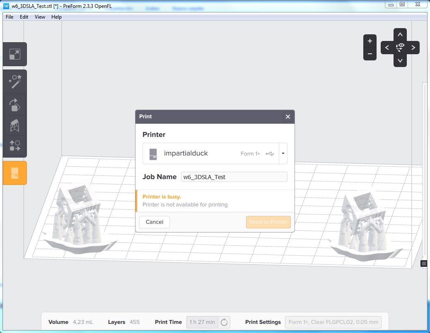
Task: Click the Layers value 455
Action: point(135,322)
